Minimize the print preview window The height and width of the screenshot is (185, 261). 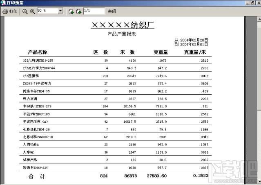[248, 3]
